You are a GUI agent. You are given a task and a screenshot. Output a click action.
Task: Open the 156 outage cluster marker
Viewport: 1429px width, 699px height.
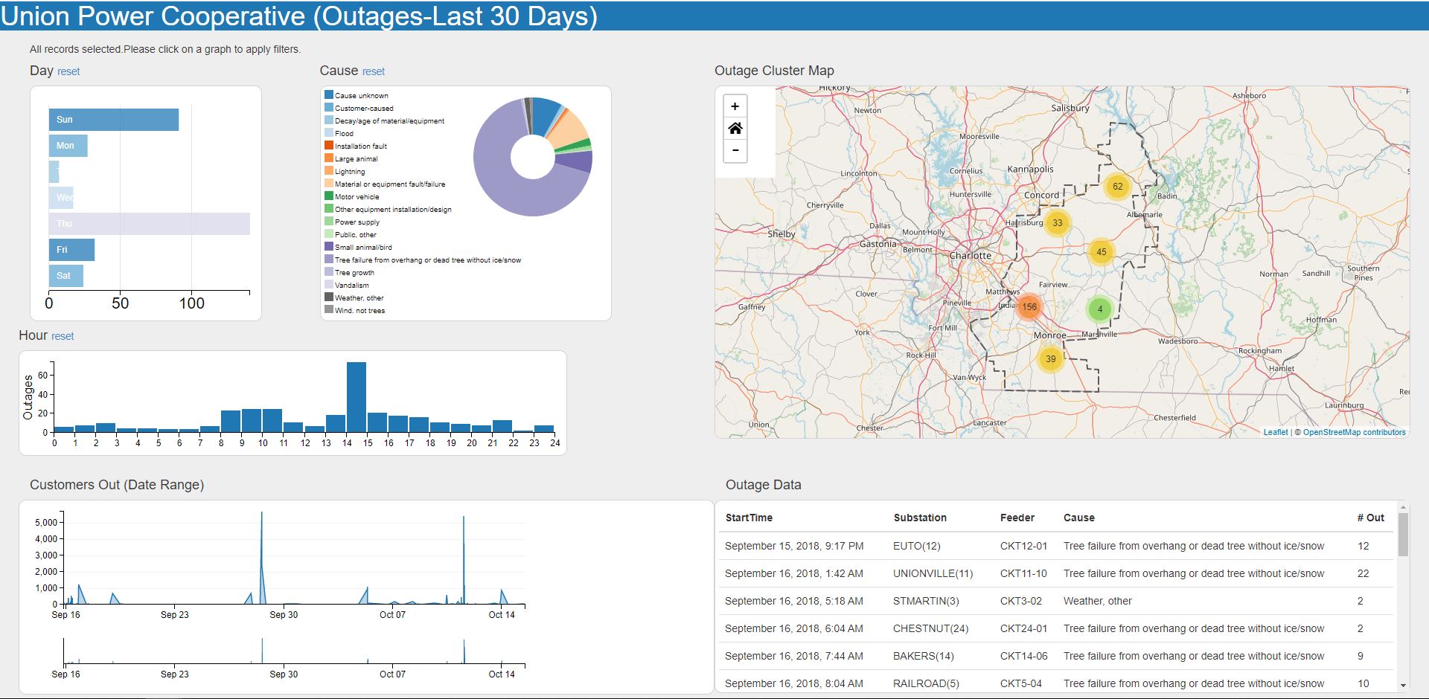[x=1029, y=306]
